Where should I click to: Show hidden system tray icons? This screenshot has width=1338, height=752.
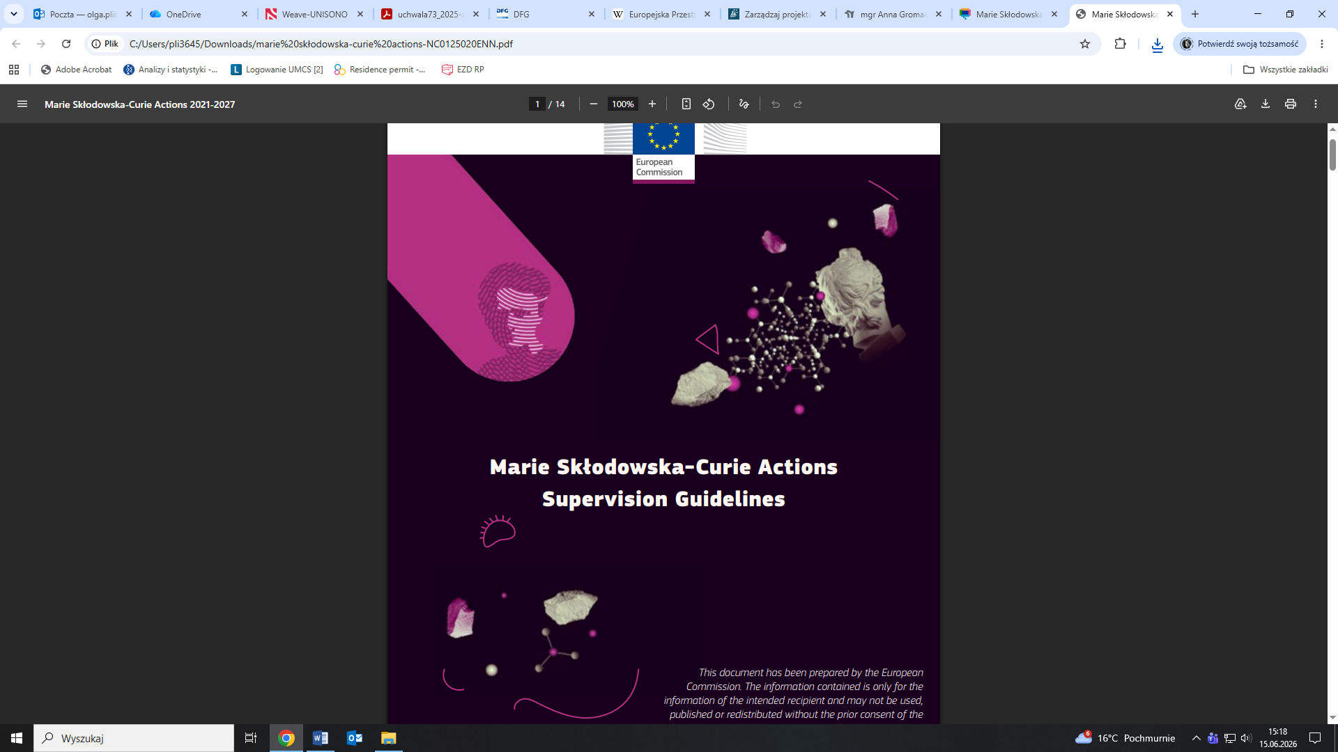point(1197,738)
